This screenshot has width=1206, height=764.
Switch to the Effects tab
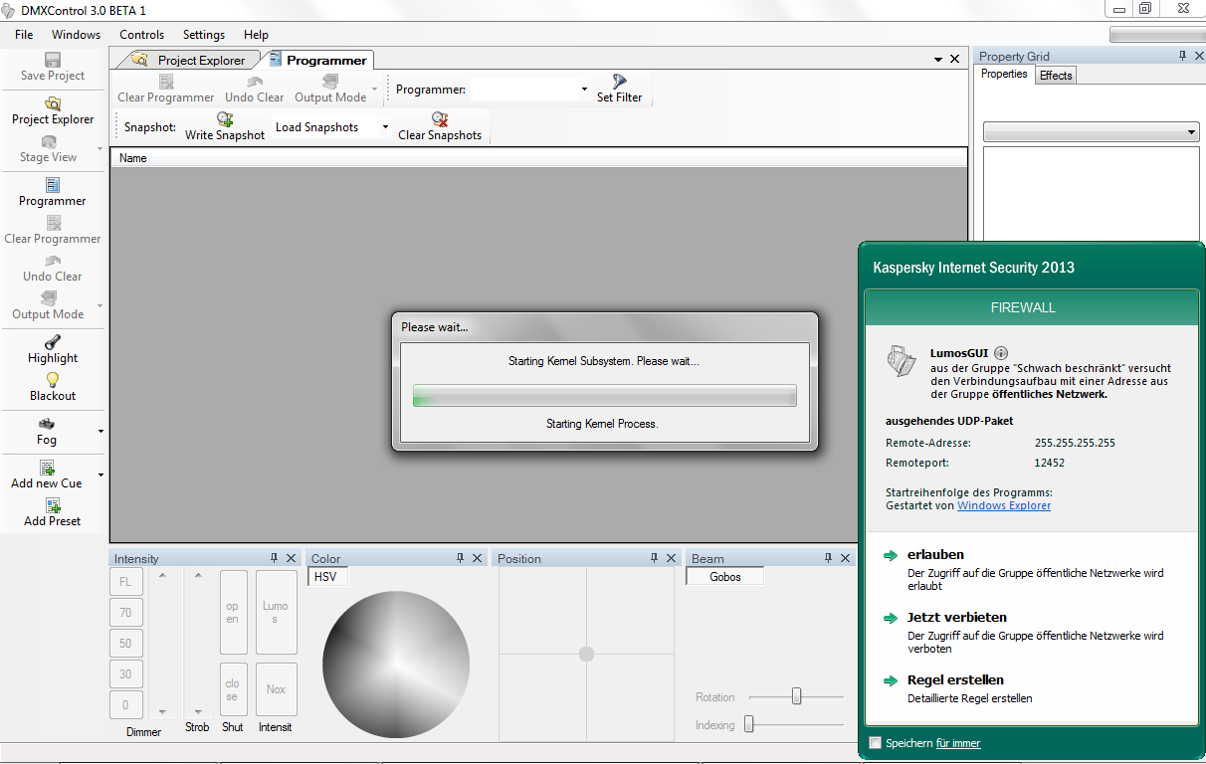[1056, 76]
